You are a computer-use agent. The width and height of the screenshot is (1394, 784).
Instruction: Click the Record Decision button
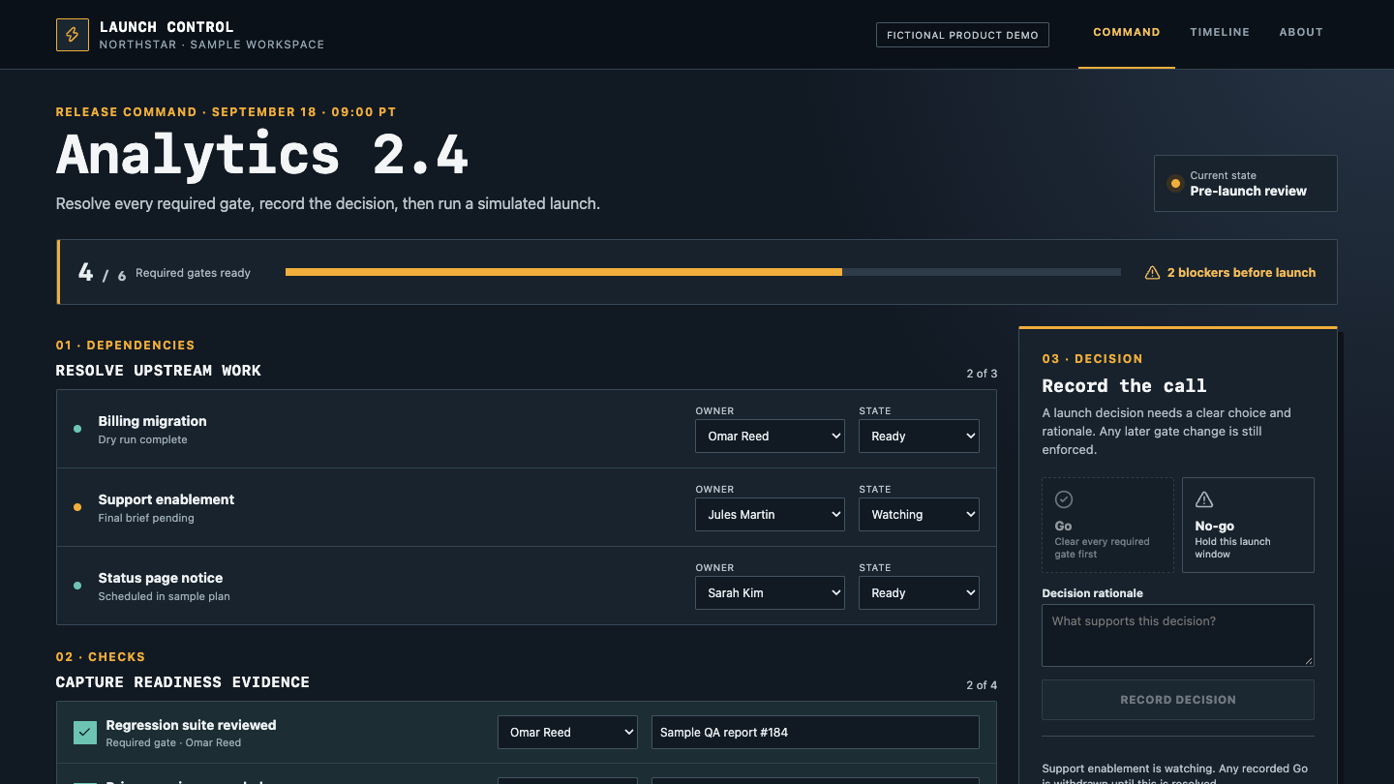(1178, 699)
